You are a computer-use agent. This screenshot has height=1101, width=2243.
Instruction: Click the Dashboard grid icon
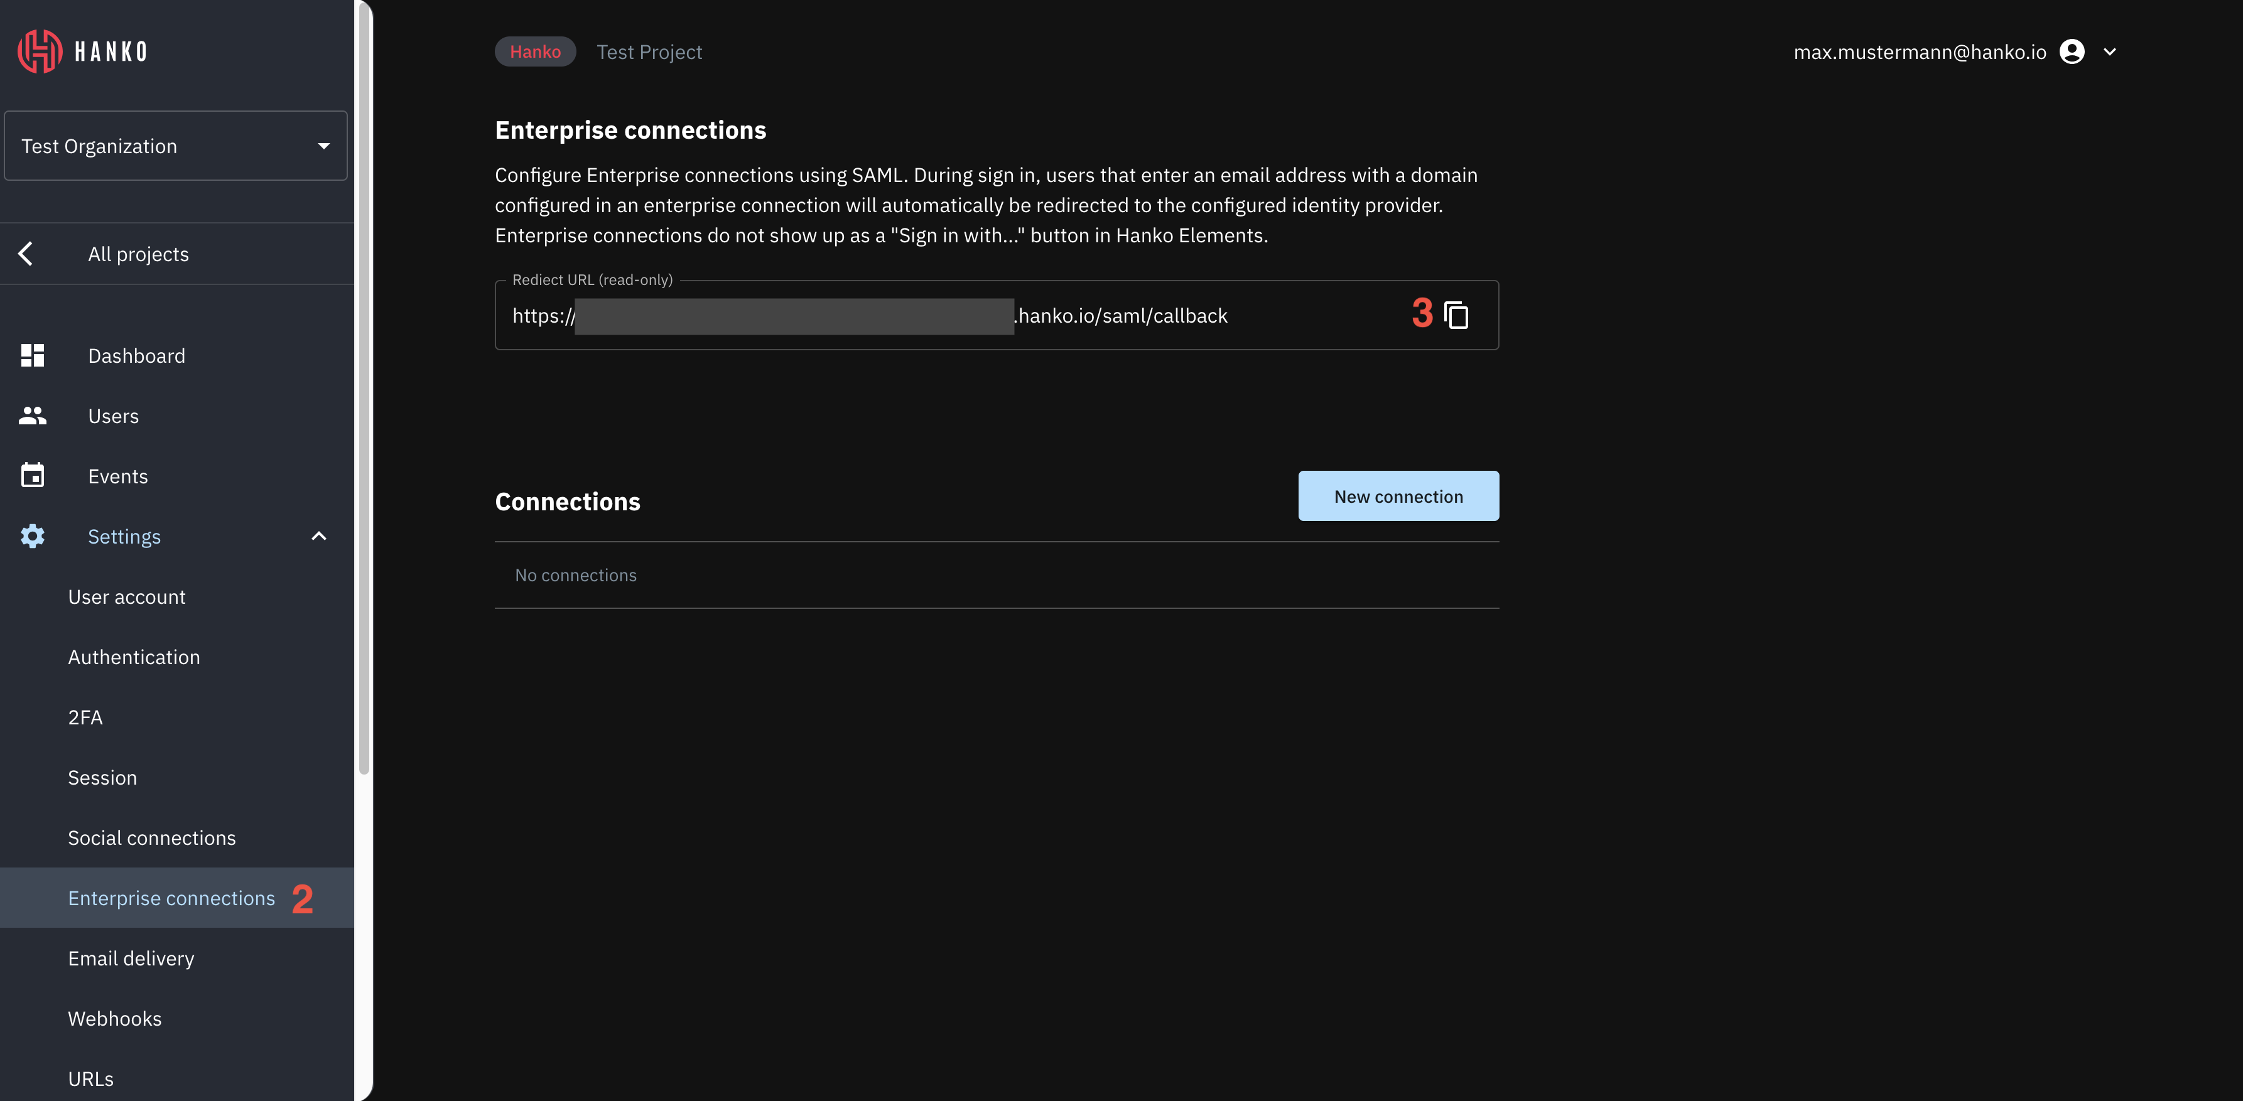32,355
